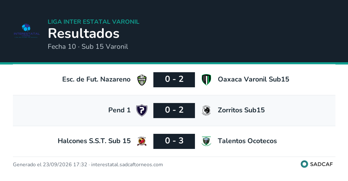Screen dimensions: 348x181
Task: Click the SADCAF teal ring logo
Action: 304,164
